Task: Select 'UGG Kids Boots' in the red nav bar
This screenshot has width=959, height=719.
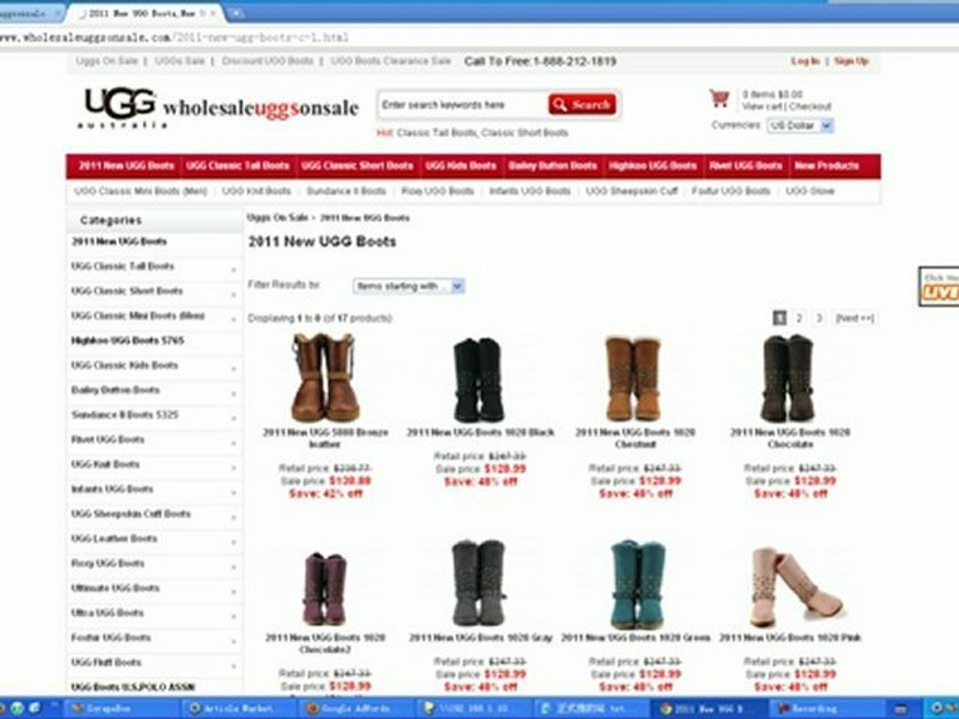Action: [x=461, y=166]
